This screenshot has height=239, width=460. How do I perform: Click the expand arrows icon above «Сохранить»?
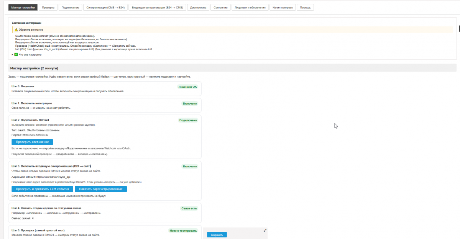coord(265,230)
